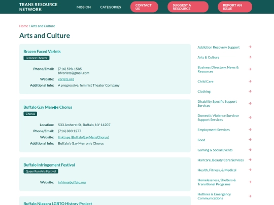
Task: Click phone number (716) 598-1585
Action: (x=70, y=69)
